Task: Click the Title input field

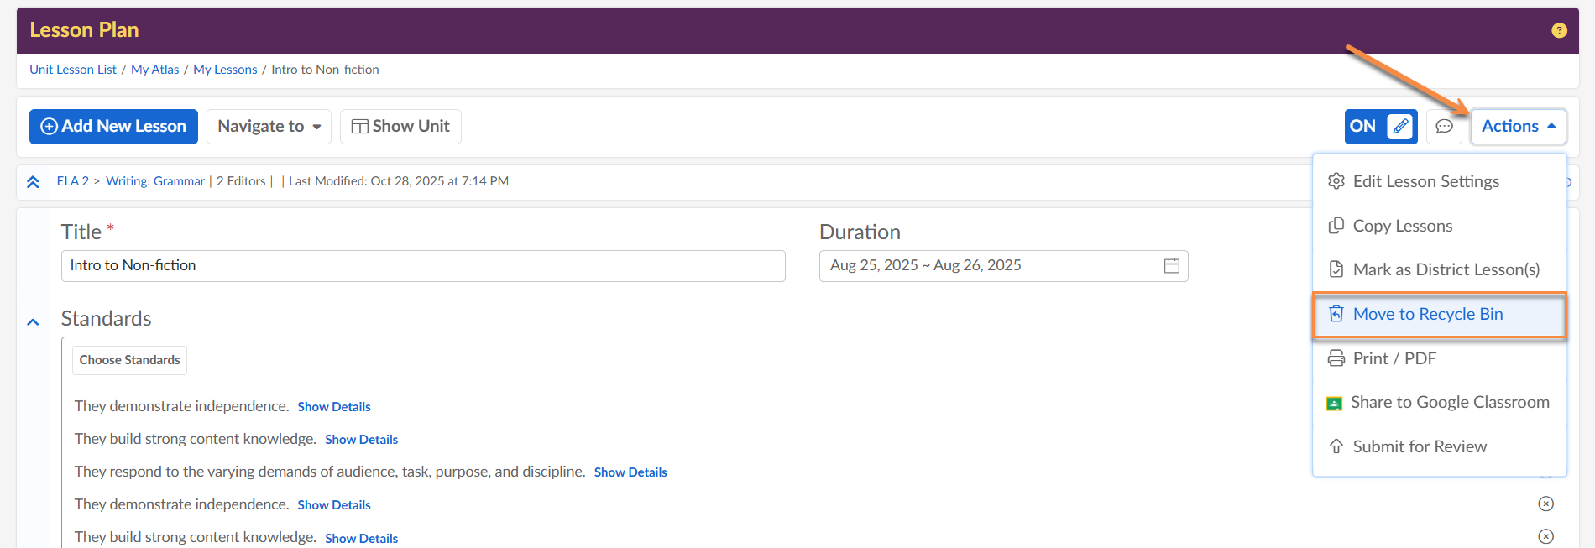Action: 422,266
